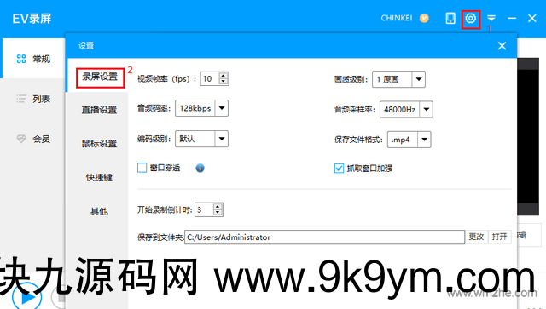Click the CHINKEI username
Viewport: 546px width, 309px height.
396,18
